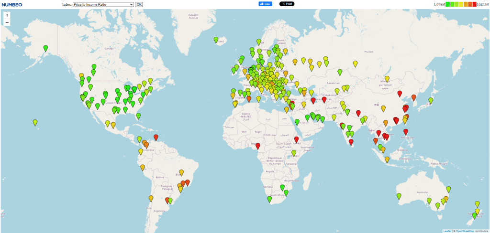Click the Facebook Like button
Screen dimensions: 490x233
tap(265, 4)
